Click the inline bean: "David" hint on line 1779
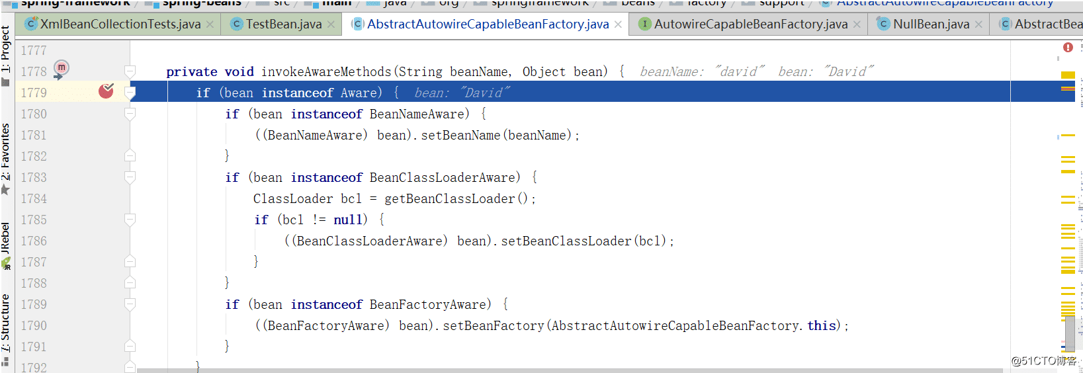The image size is (1083, 373). pyautogui.click(x=462, y=93)
